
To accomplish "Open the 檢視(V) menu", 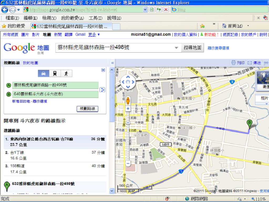I will [x=49, y=18].
